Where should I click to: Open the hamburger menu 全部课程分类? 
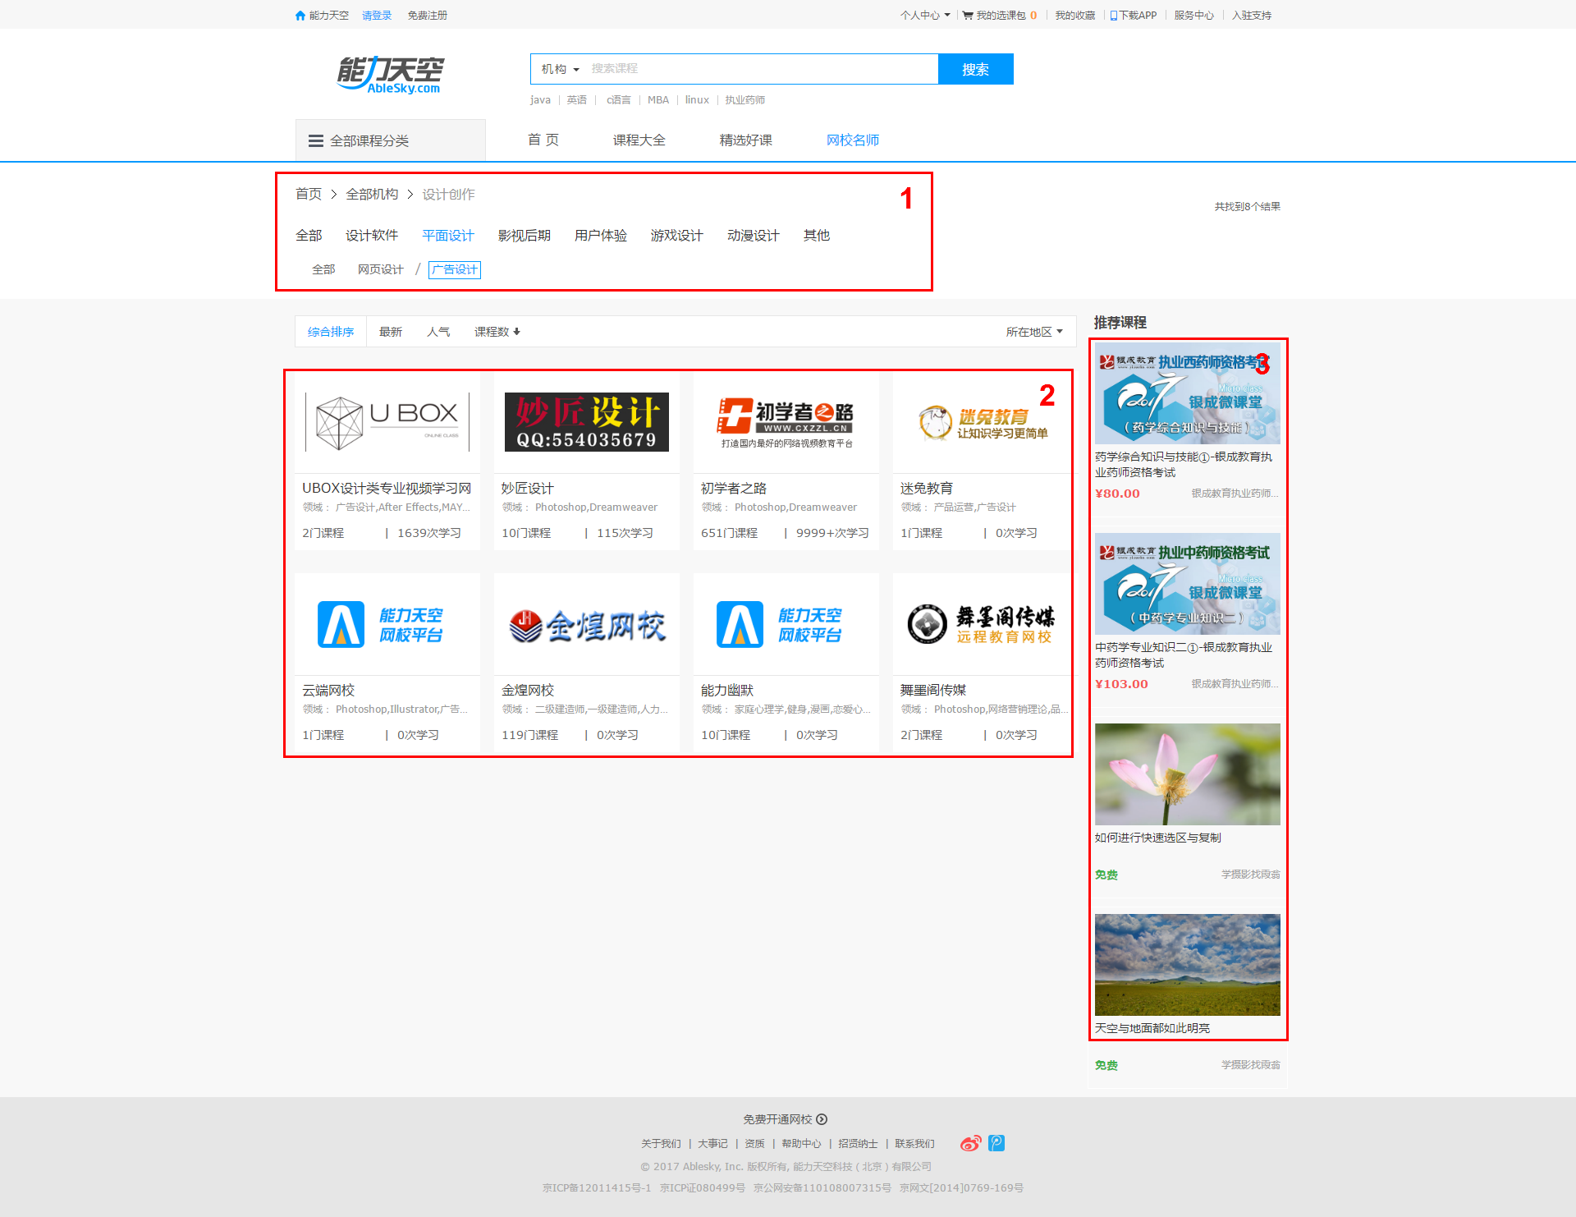(316, 141)
